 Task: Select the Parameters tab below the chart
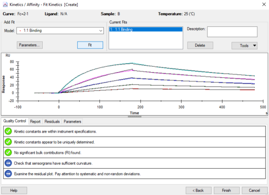pyautogui.click(x=72, y=122)
